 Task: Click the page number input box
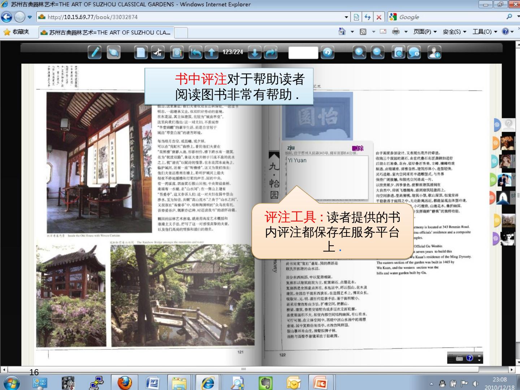click(303, 52)
